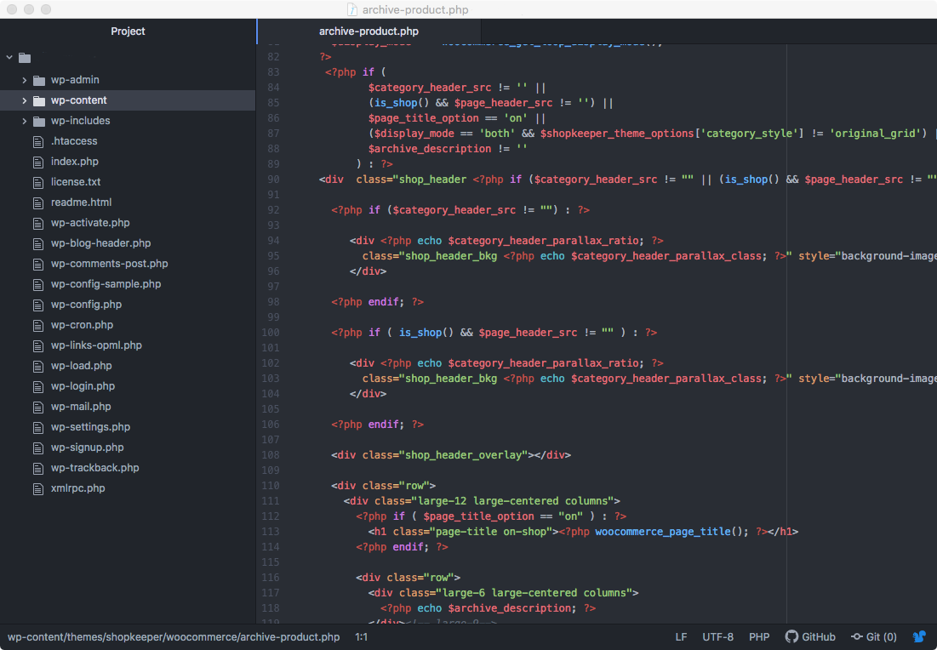Select the archive-product.php editor tab
This screenshot has width=937, height=650.
coord(369,31)
